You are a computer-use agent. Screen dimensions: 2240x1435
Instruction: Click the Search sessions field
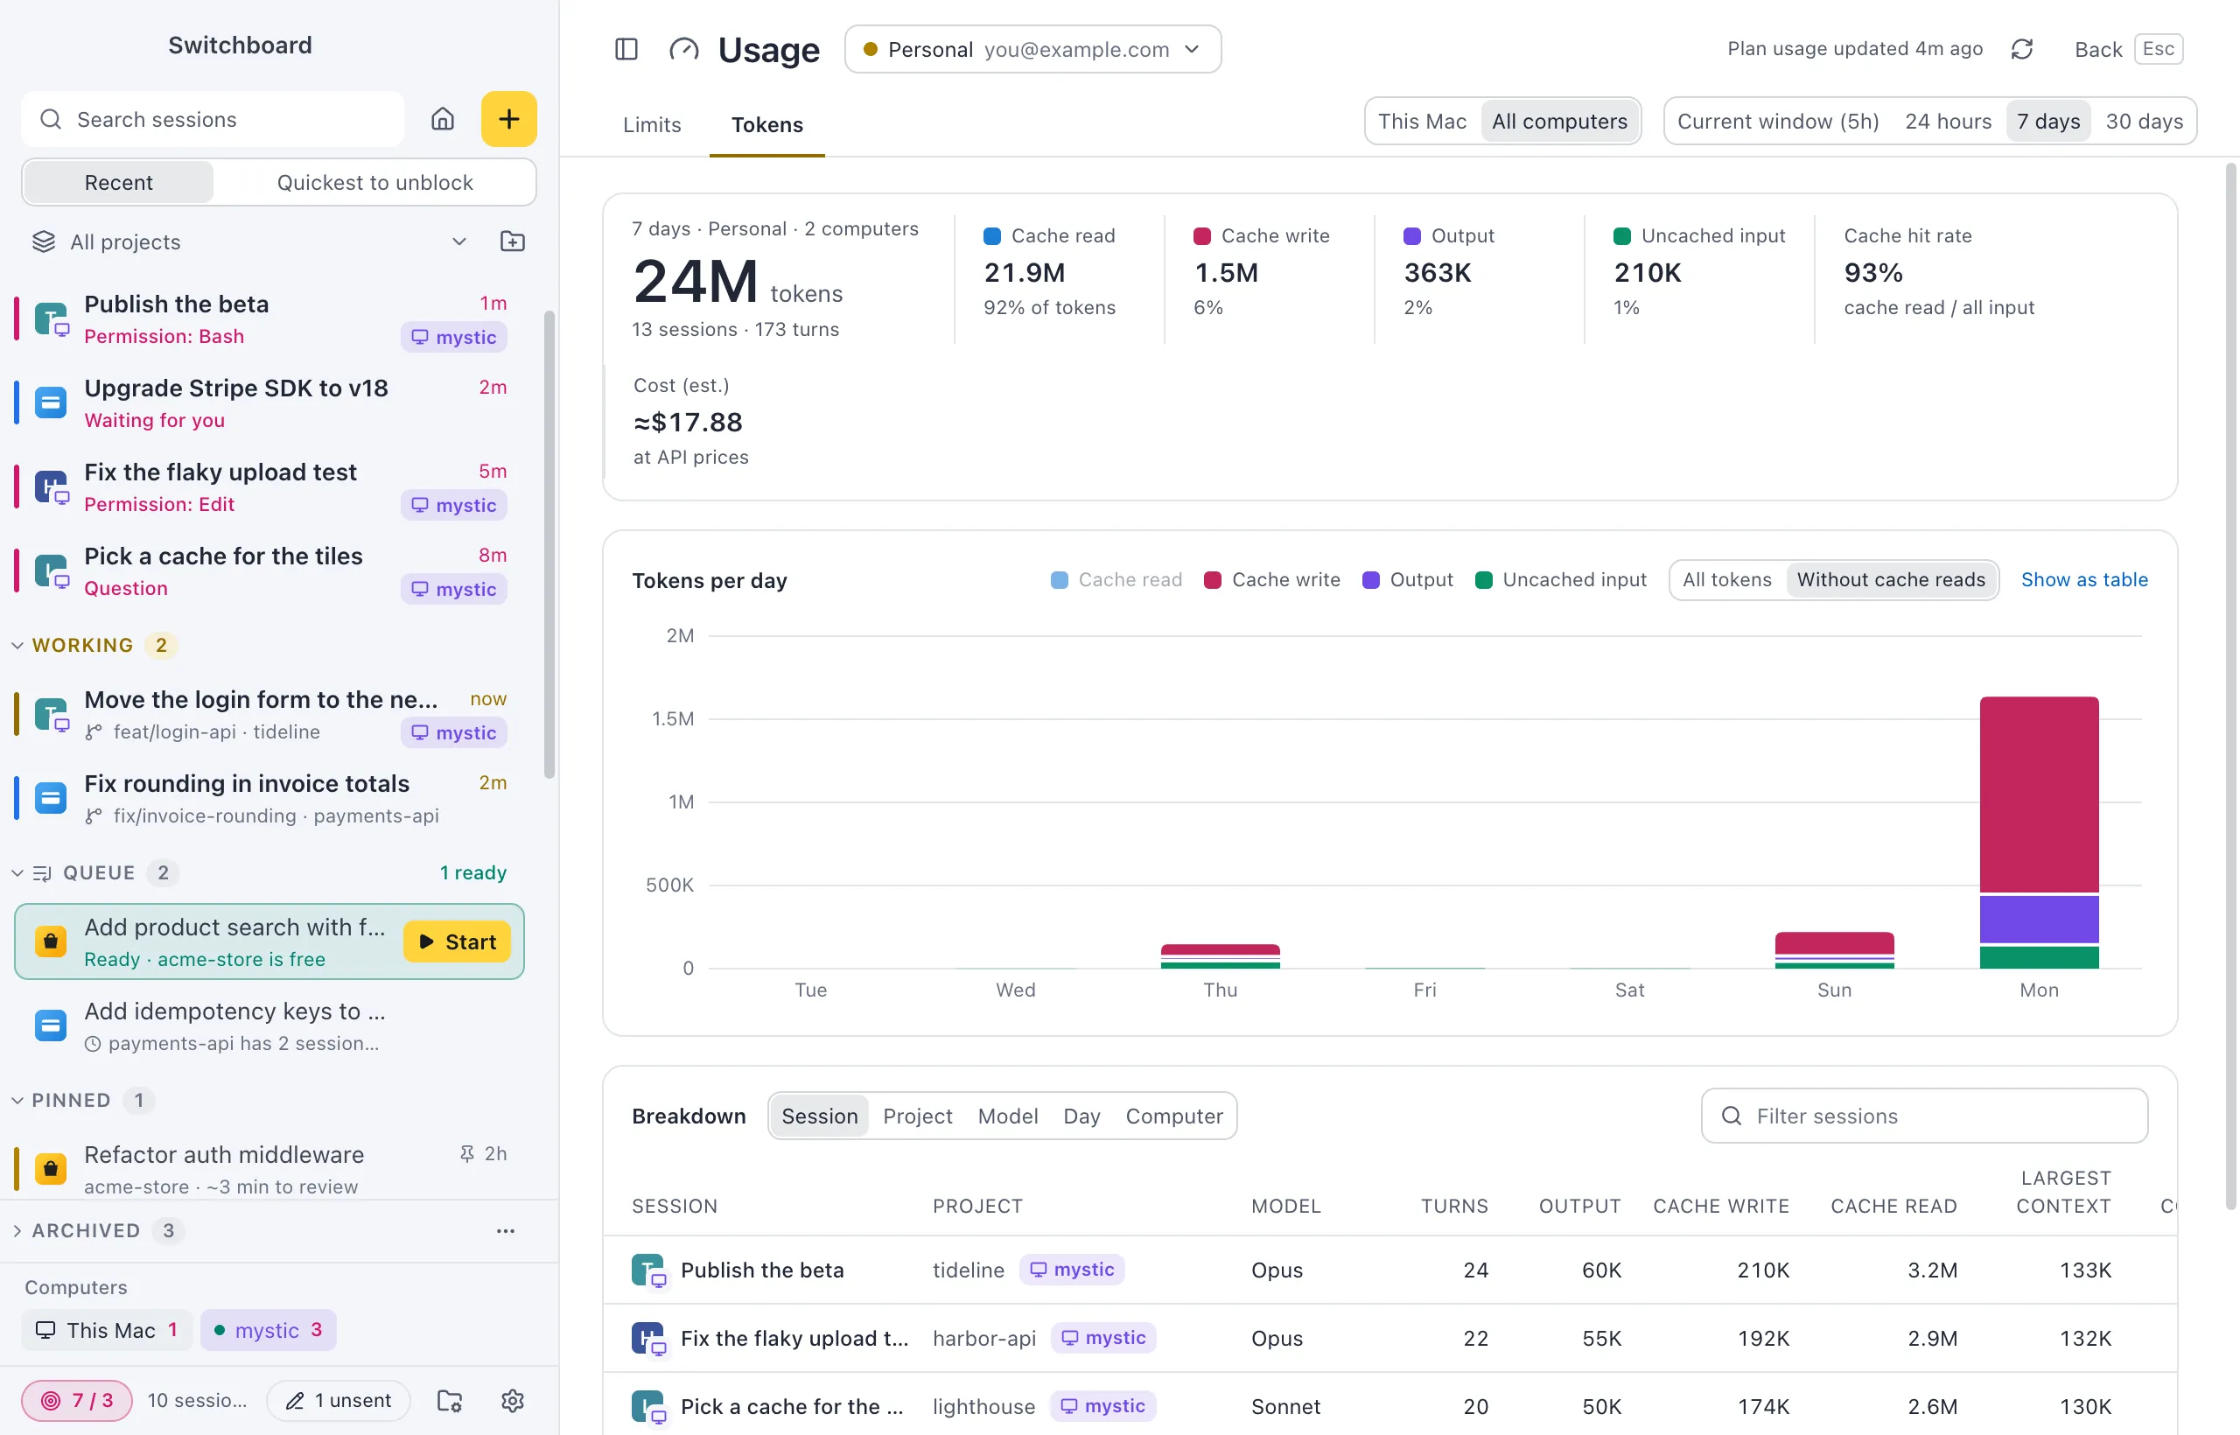213,118
